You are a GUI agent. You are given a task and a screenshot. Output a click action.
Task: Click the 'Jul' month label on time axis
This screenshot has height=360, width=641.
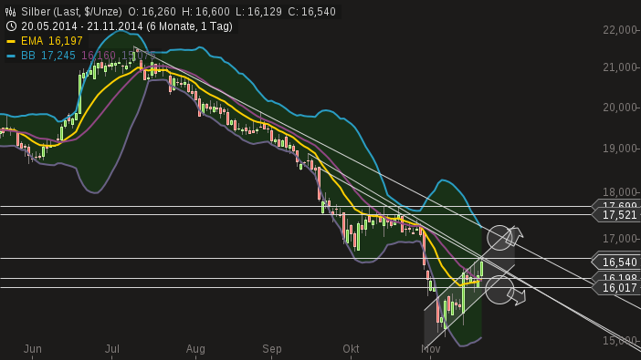click(x=112, y=349)
